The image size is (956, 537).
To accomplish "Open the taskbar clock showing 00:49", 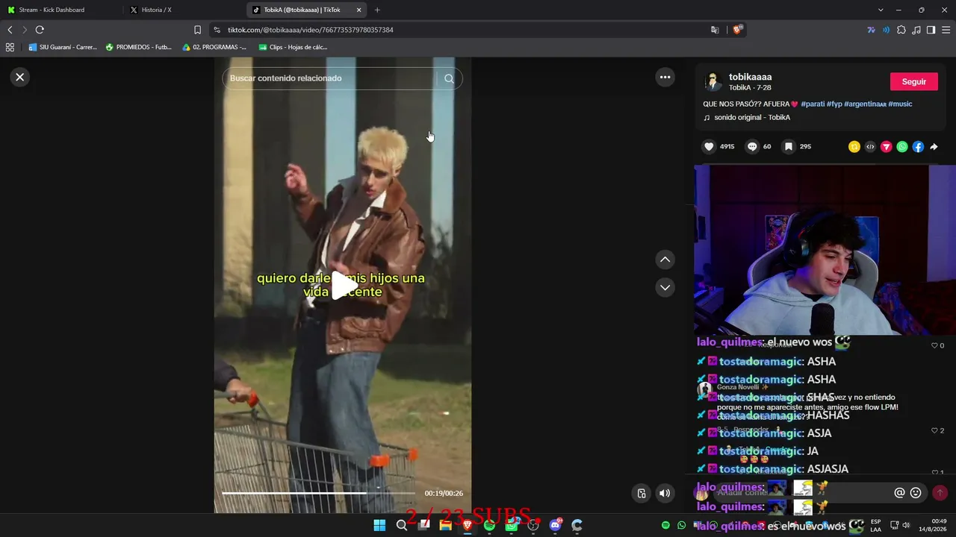I will tap(934, 525).
